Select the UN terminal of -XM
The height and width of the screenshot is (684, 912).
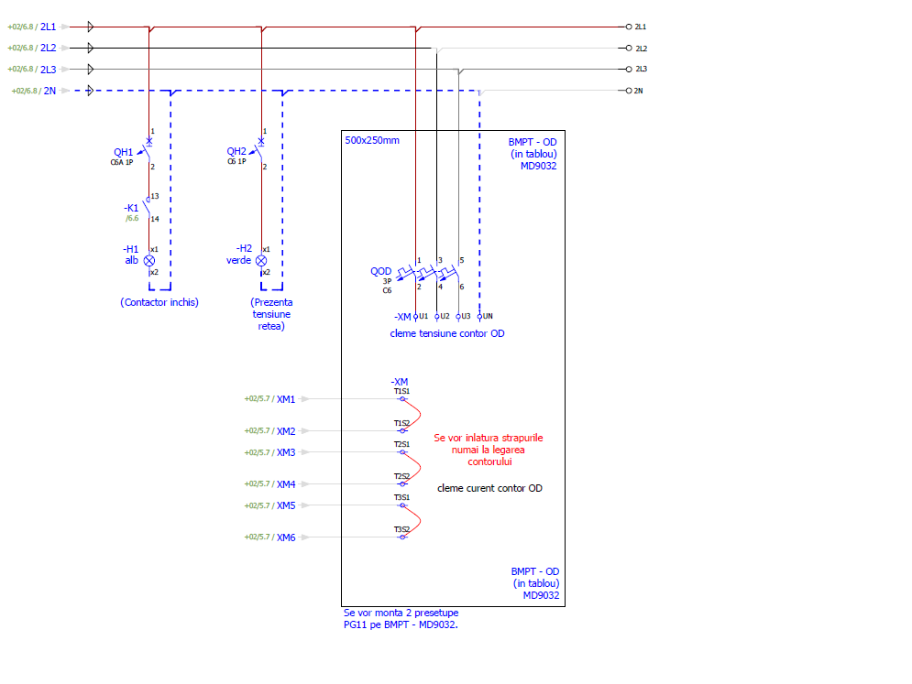pyautogui.click(x=479, y=316)
